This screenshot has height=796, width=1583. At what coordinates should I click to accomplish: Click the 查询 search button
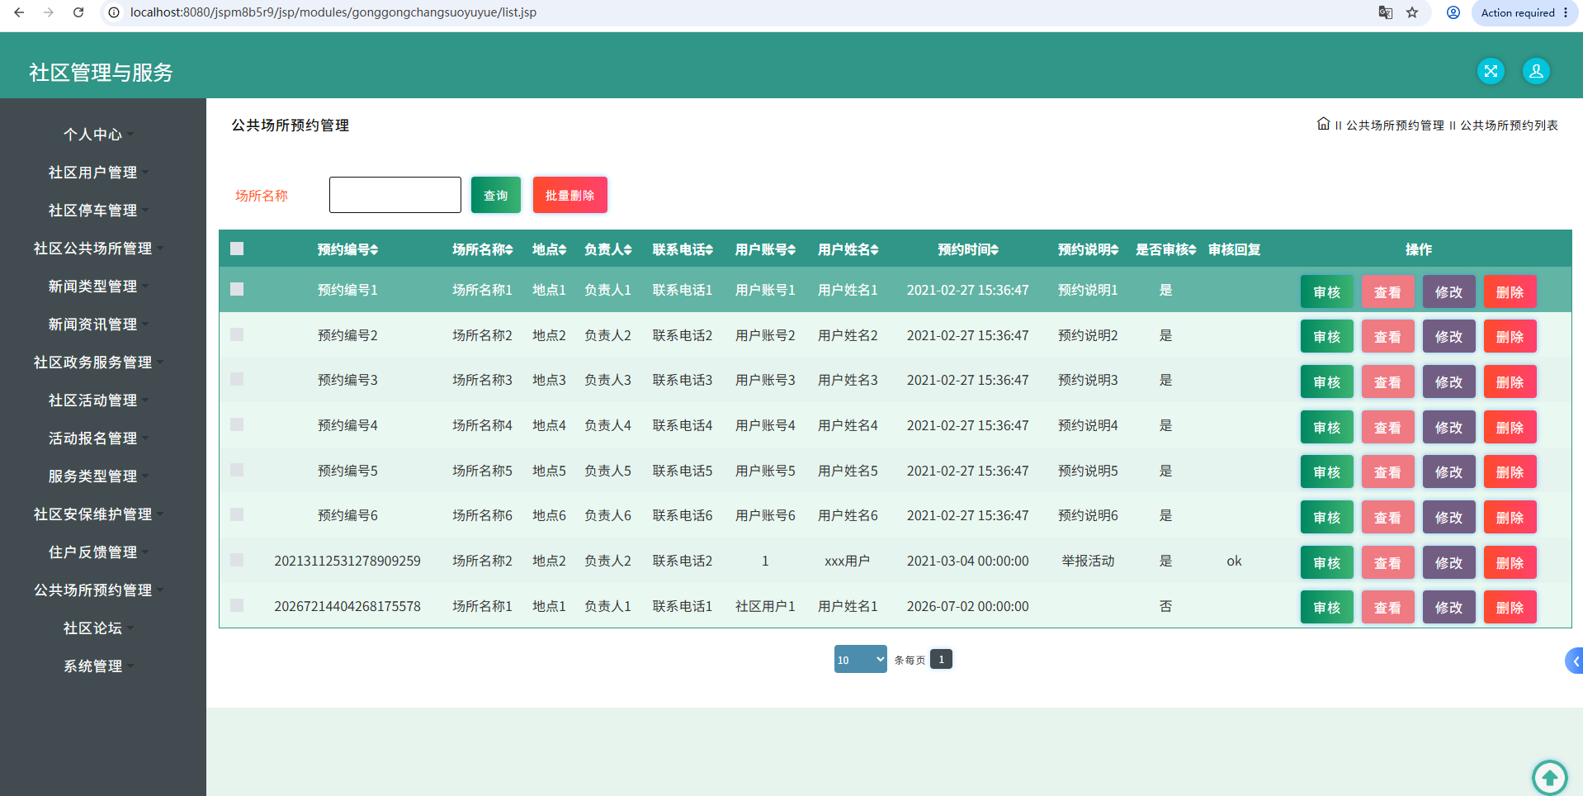[x=496, y=195]
